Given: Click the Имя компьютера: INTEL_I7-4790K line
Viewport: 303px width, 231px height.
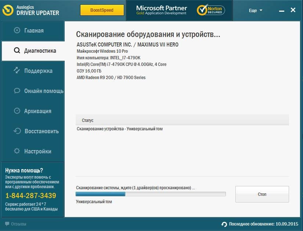Looking at the screenshot, I should pos(108,58).
